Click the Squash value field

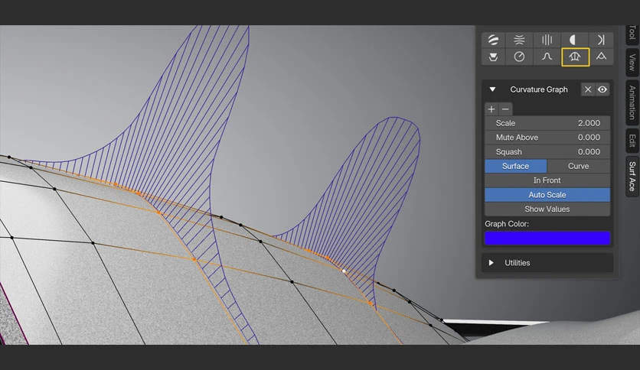tap(547, 151)
